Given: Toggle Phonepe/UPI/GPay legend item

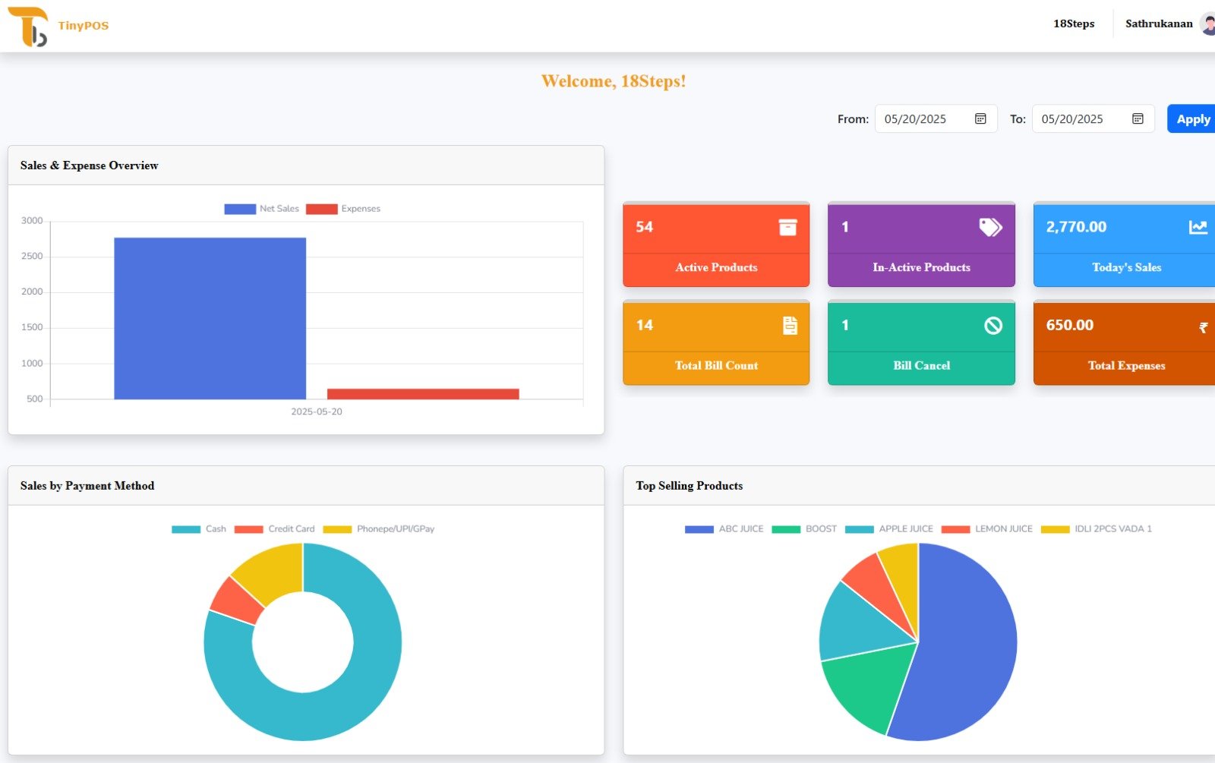Looking at the screenshot, I should [379, 529].
